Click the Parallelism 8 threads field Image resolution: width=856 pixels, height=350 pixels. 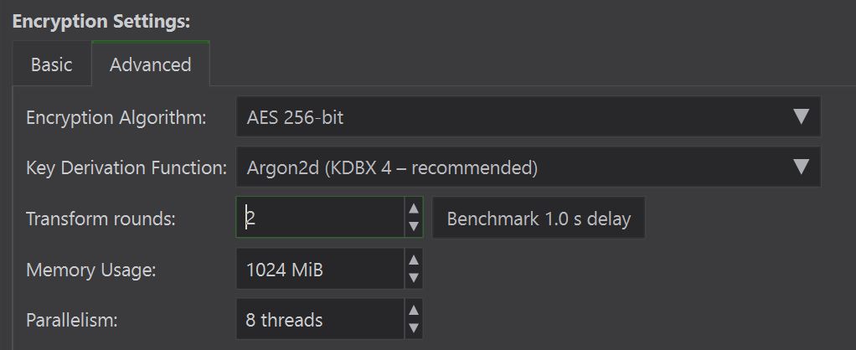320,320
